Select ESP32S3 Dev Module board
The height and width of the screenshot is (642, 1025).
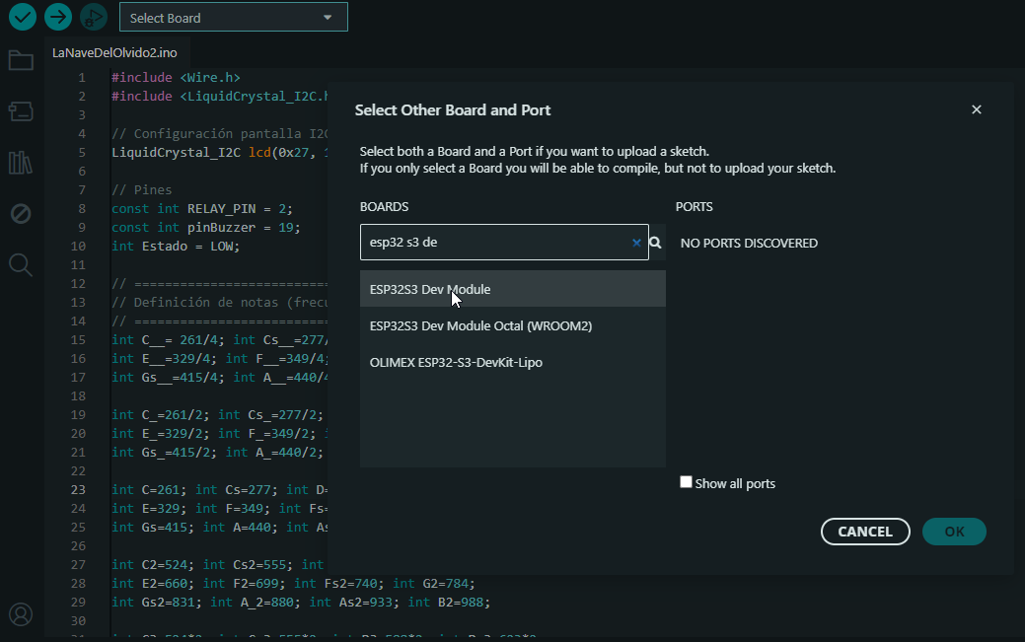coord(513,289)
